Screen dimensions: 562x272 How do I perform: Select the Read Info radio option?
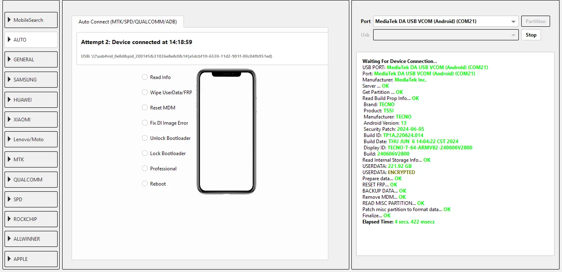(145, 77)
